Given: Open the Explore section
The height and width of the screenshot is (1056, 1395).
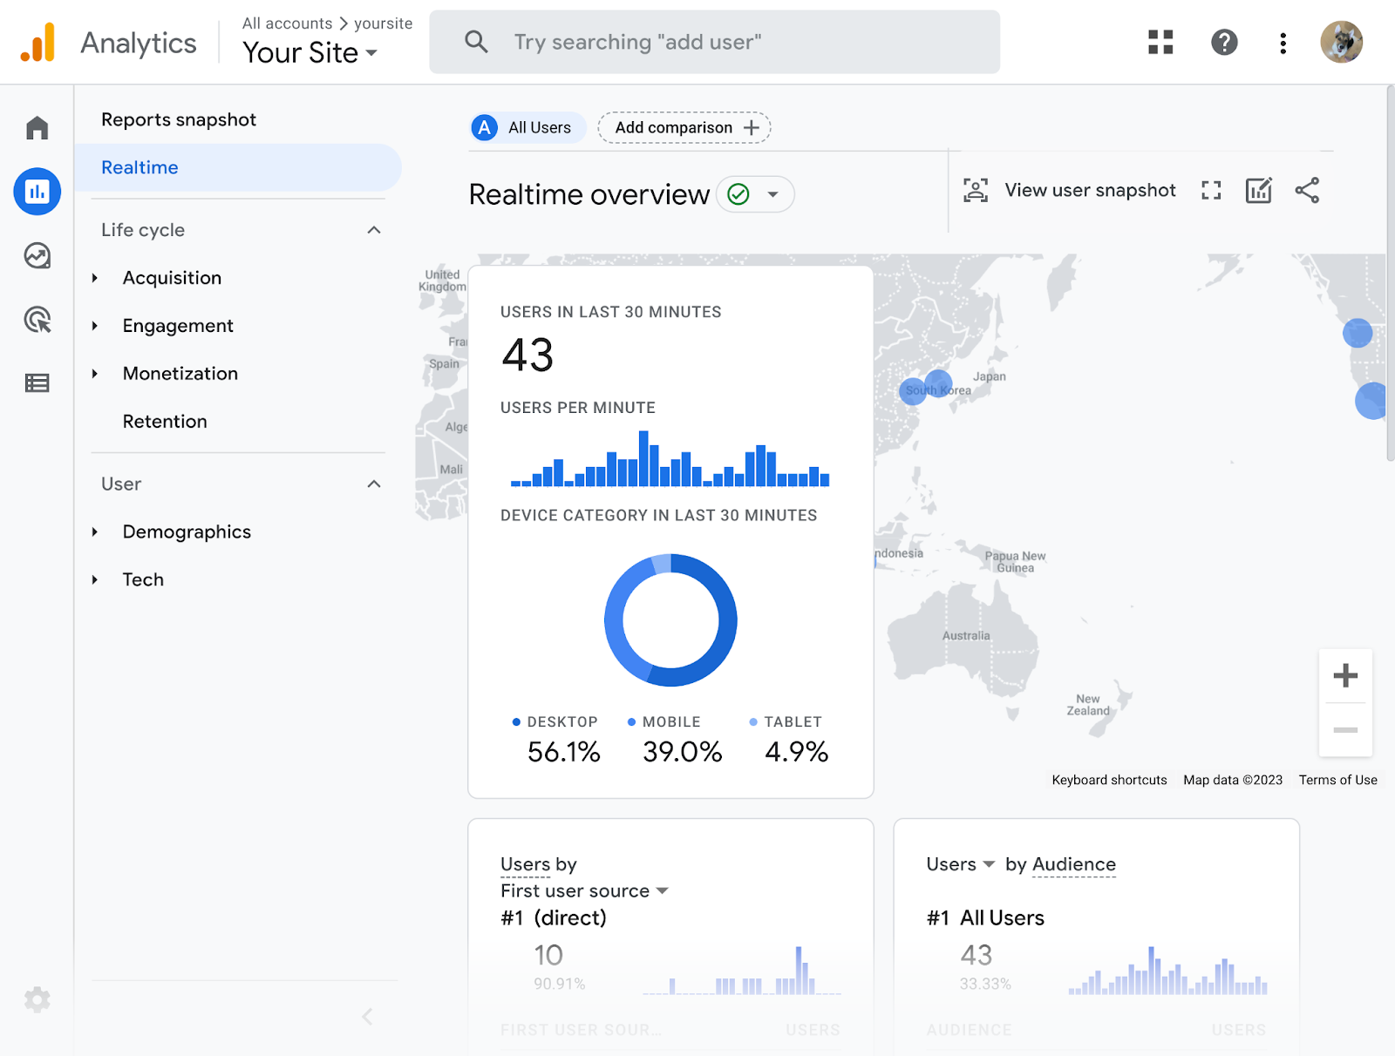Looking at the screenshot, I should [37, 256].
